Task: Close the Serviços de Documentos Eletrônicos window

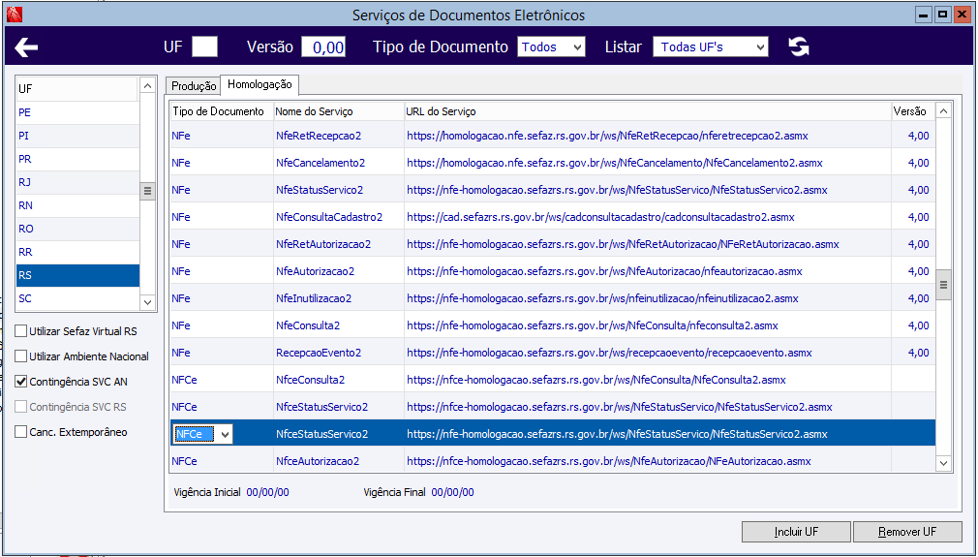Action: point(962,15)
